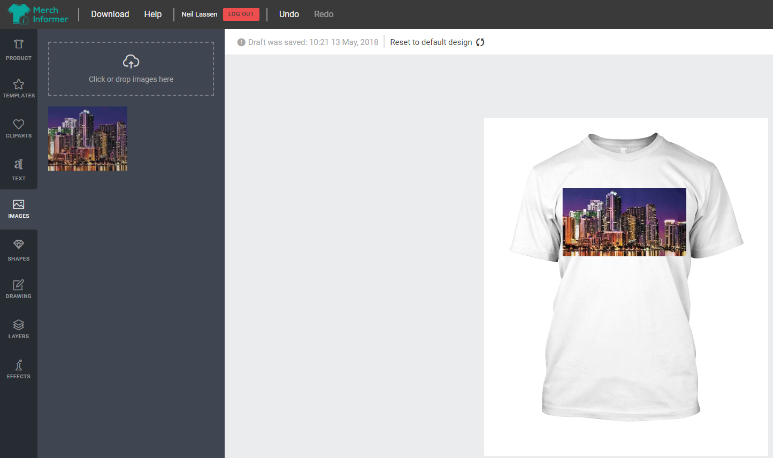Click the draft saved info icon
The image size is (773, 458).
click(x=241, y=42)
